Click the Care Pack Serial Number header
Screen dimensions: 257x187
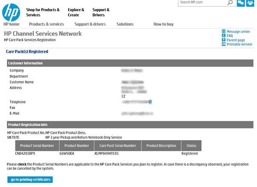(118, 146)
